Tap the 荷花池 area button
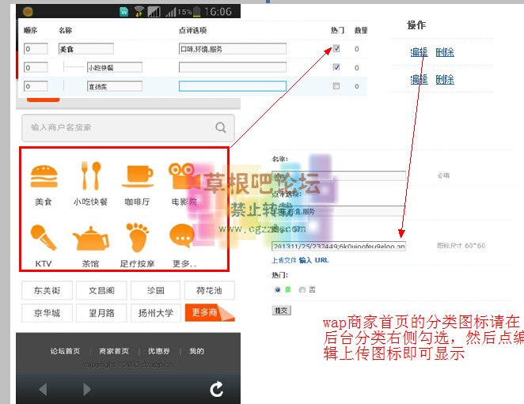This screenshot has height=404, width=524. [x=209, y=290]
